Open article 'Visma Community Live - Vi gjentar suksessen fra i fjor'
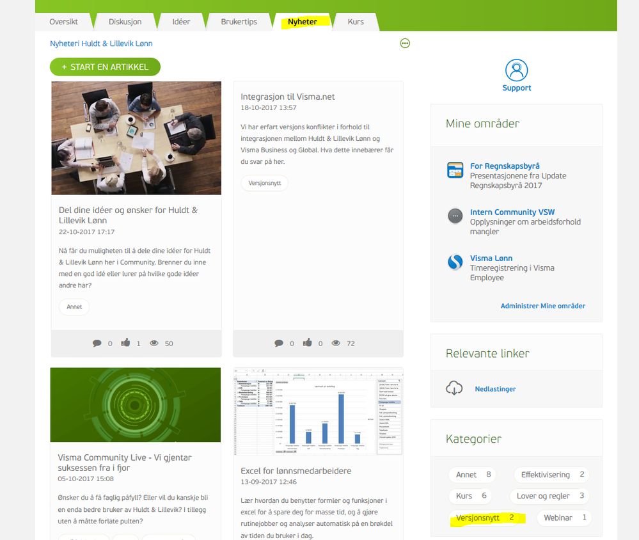Image resolution: width=639 pixels, height=540 pixels. (124, 463)
